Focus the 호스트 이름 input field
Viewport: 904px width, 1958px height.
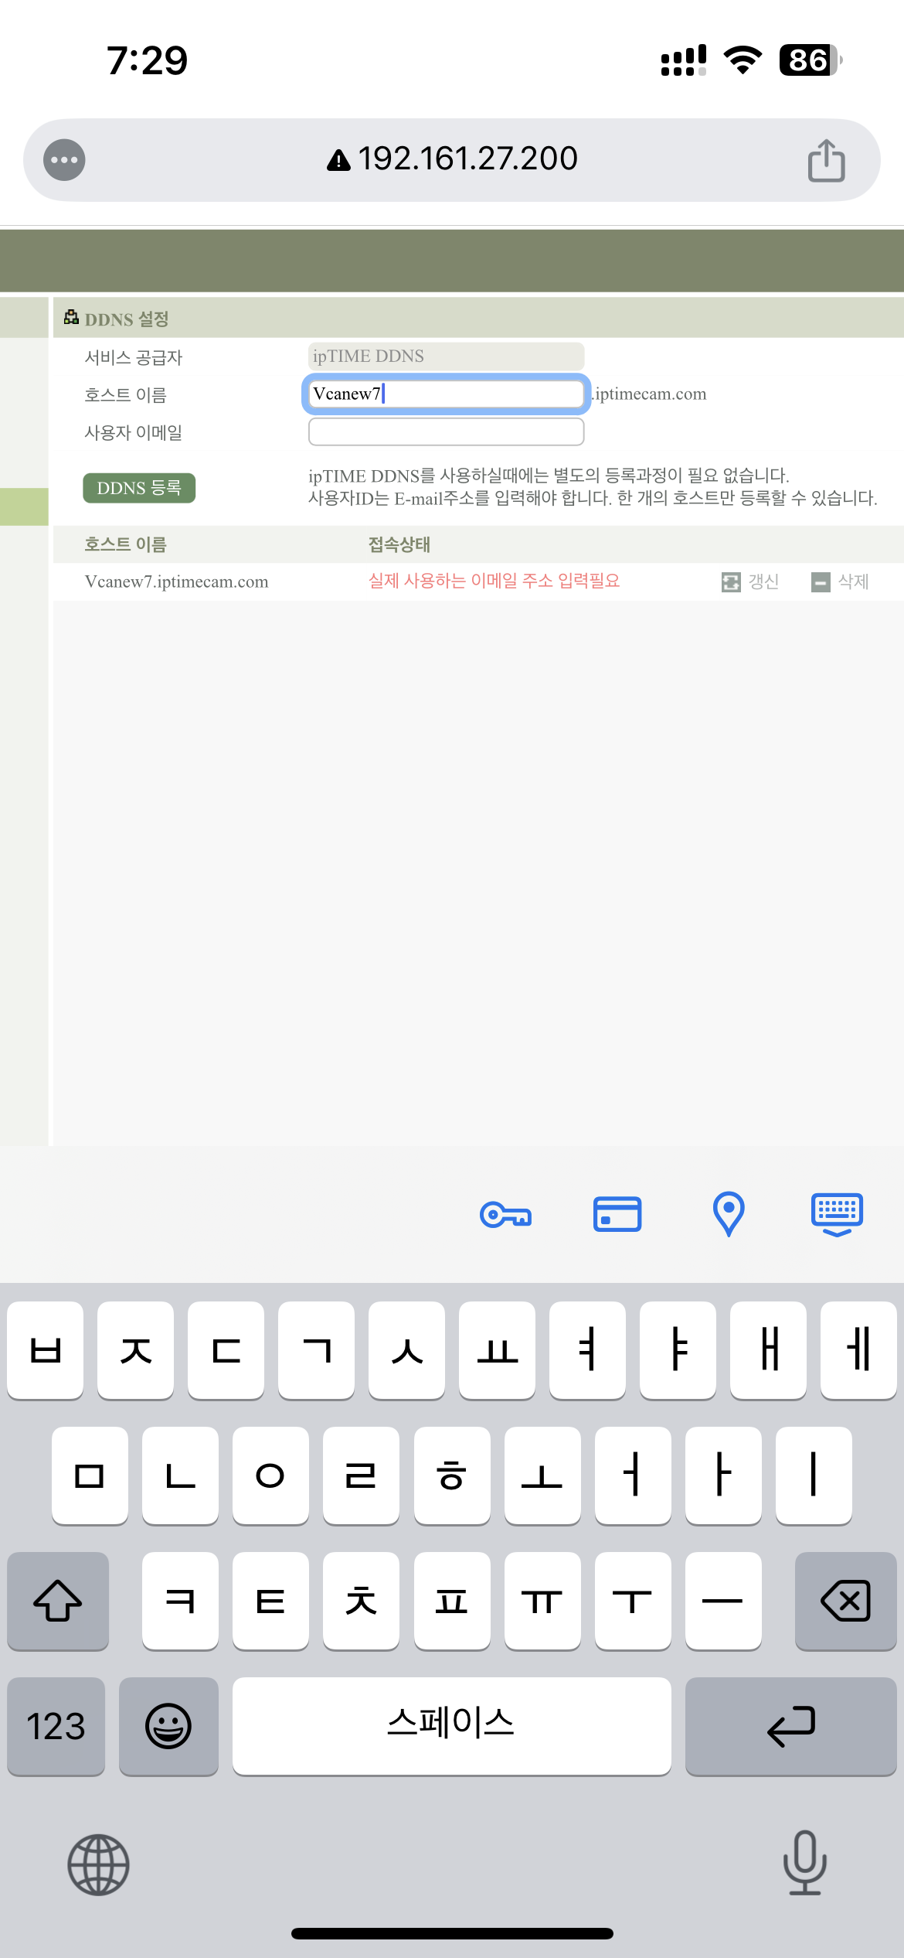click(x=446, y=394)
